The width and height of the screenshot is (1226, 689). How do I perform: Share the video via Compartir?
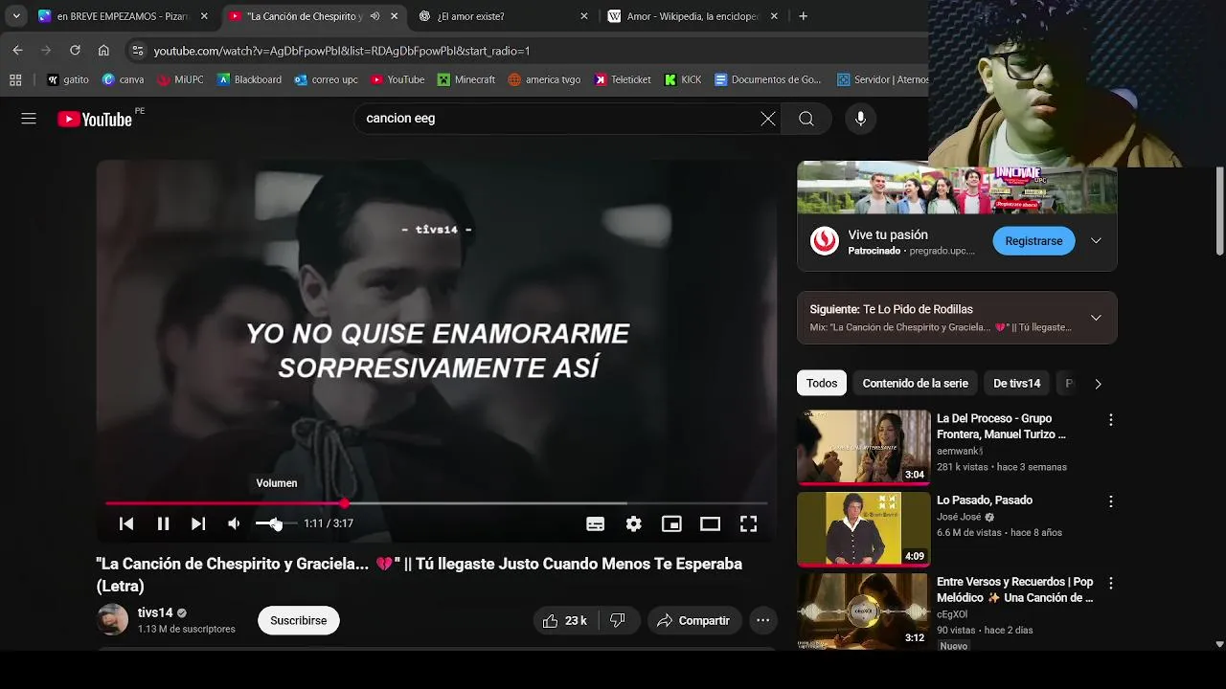[x=694, y=621]
